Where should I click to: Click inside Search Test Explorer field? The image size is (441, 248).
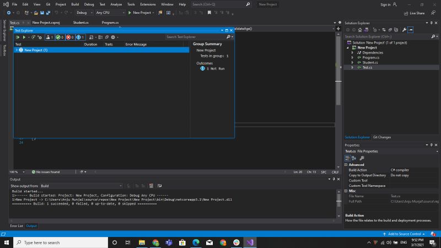(x=196, y=37)
